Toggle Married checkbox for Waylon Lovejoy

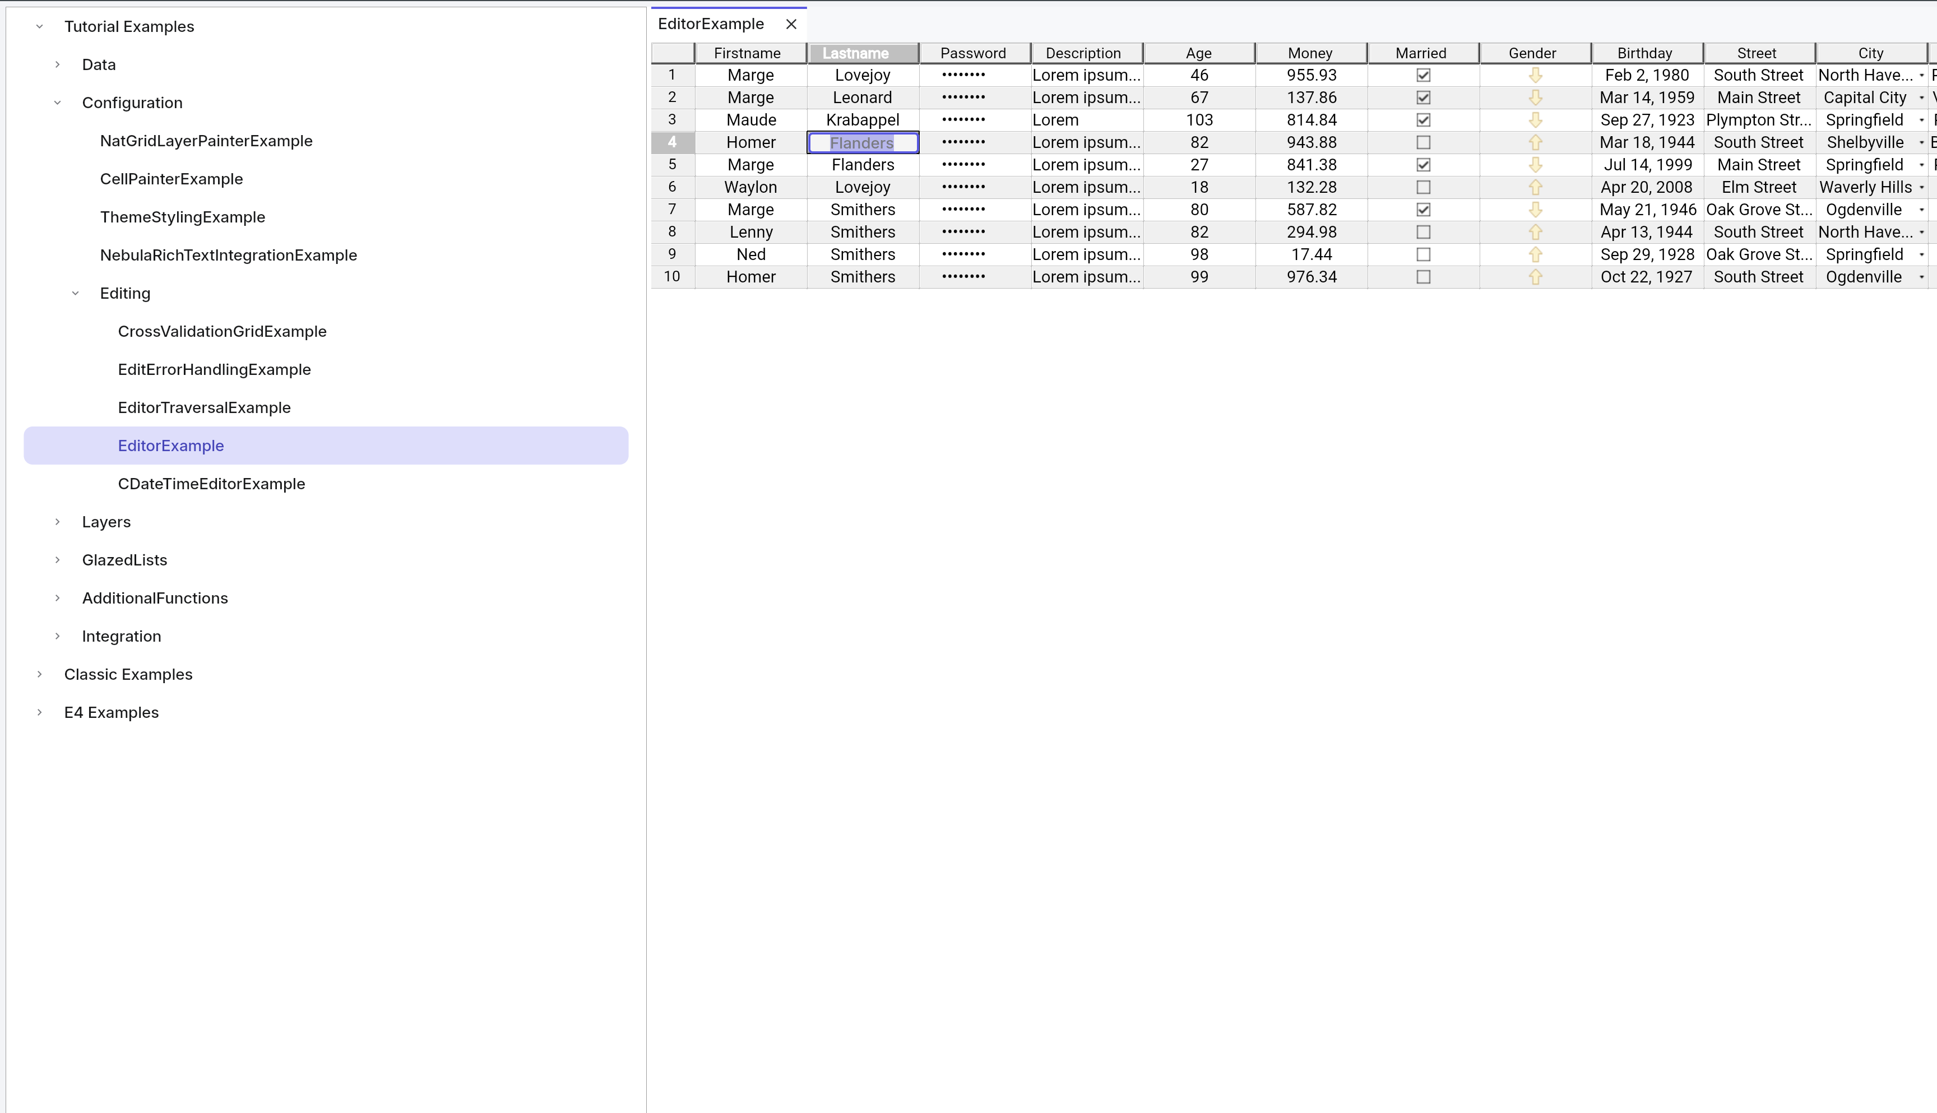[1422, 187]
